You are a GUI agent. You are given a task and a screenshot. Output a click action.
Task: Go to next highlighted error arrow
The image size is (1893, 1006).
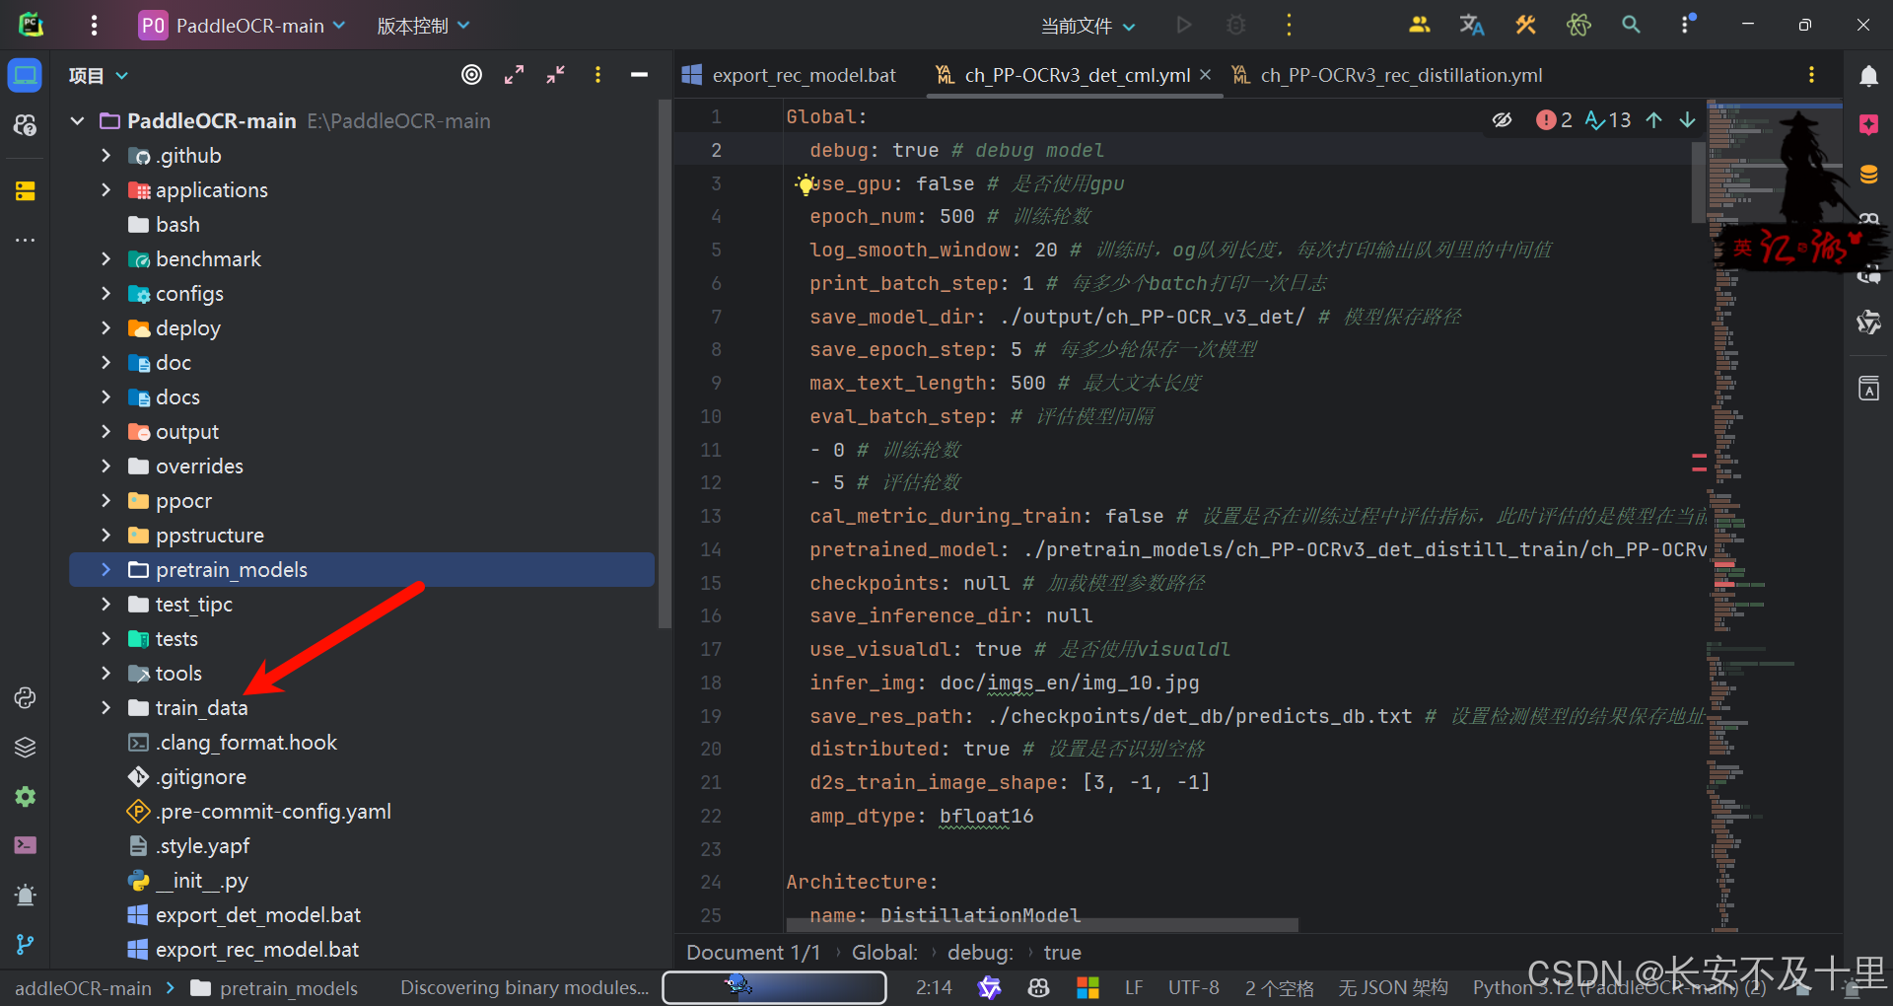(1688, 120)
